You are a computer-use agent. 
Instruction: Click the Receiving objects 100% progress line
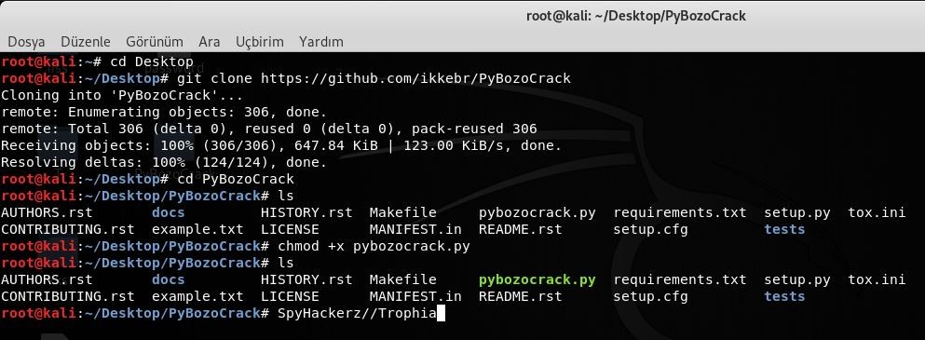point(282,145)
